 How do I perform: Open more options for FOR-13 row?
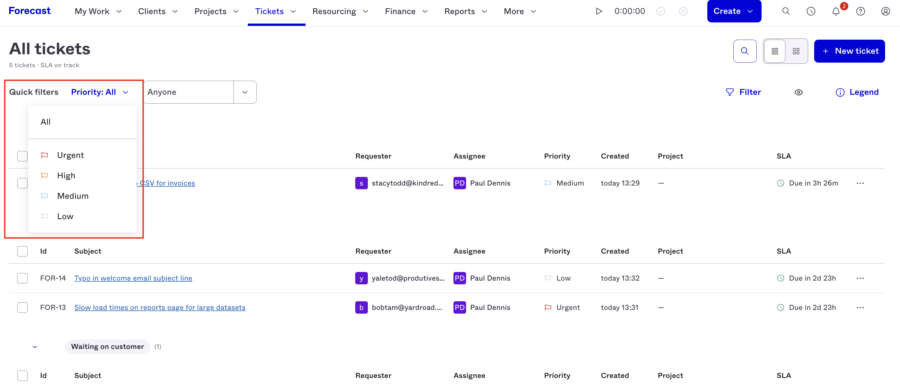(860, 308)
